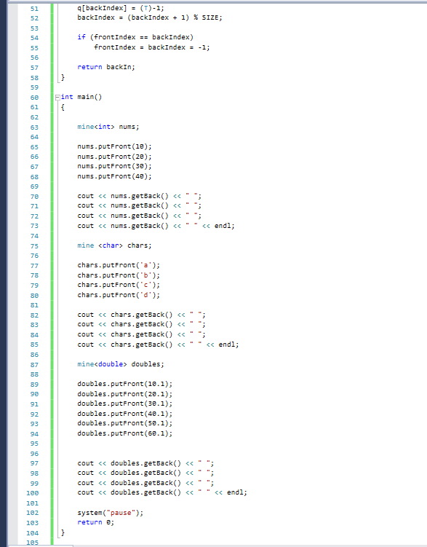Screen dimensions: 427x547
Task: Click the 'mine<int> nums;' declaration
Action: pyautogui.click(x=108, y=127)
